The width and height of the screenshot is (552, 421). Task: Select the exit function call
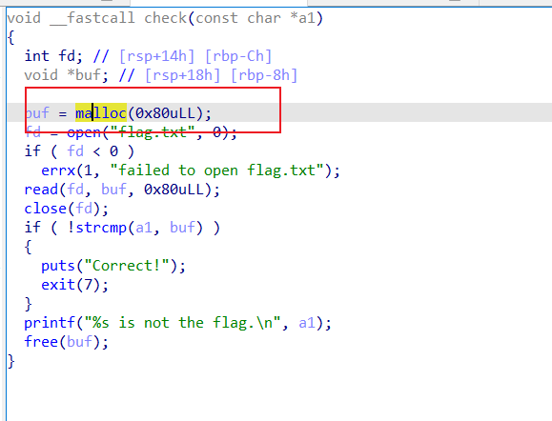coord(58,285)
